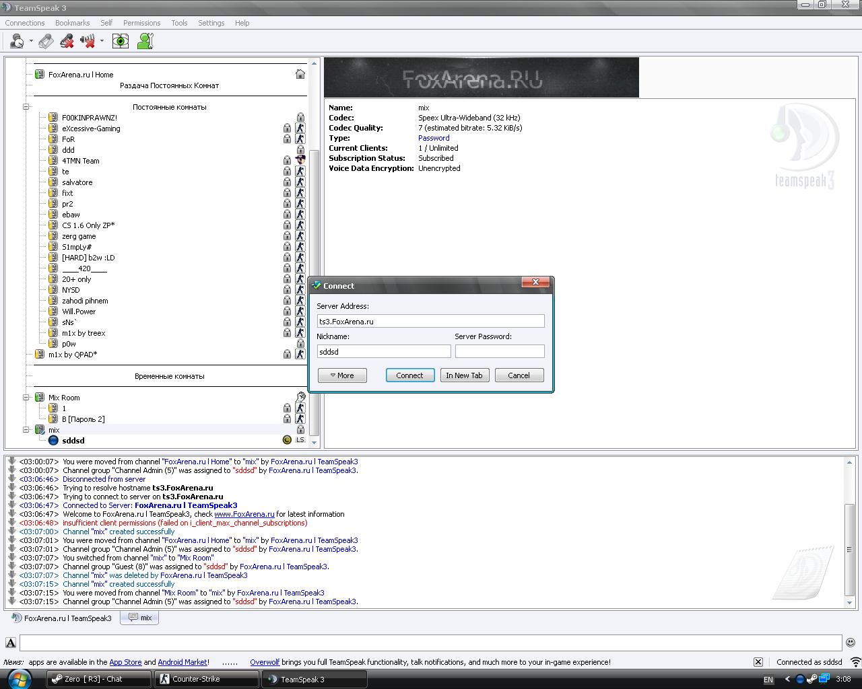862x689 pixels.
Task: Close the news ticker bar
Action: pos(758,662)
